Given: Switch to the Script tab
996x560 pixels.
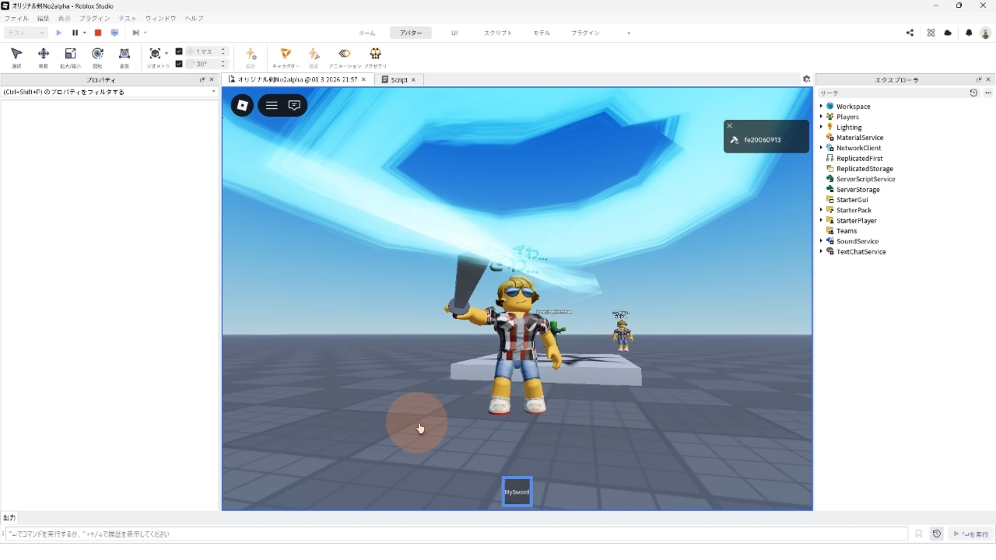Looking at the screenshot, I should click(398, 80).
